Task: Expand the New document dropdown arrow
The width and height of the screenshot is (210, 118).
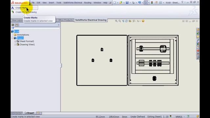Action: (117, 3)
